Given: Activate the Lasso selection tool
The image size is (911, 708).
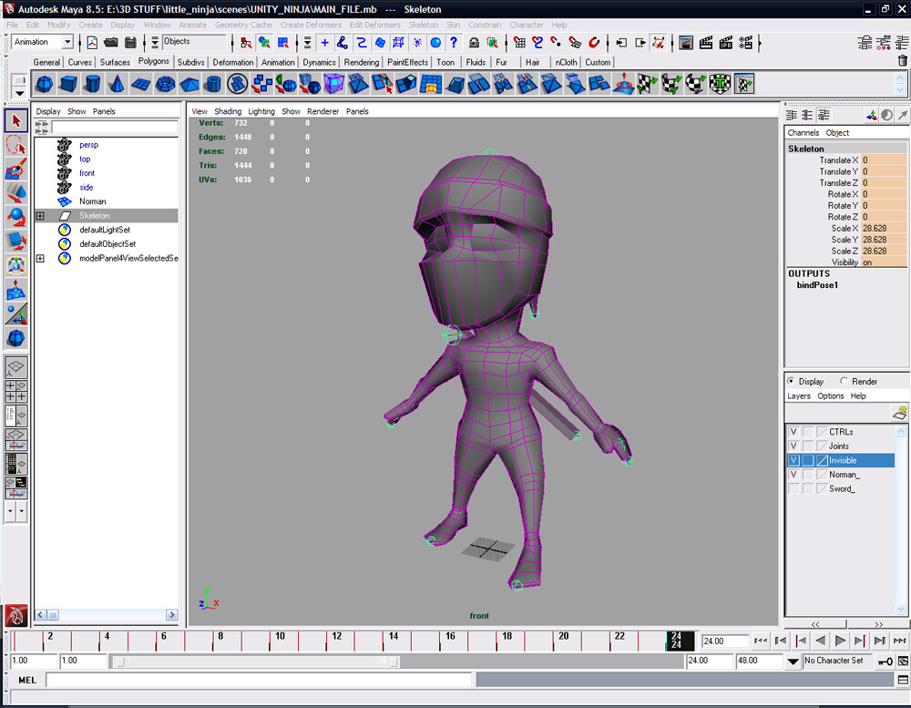Looking at the screenshot, I should (x=15, y=145).
